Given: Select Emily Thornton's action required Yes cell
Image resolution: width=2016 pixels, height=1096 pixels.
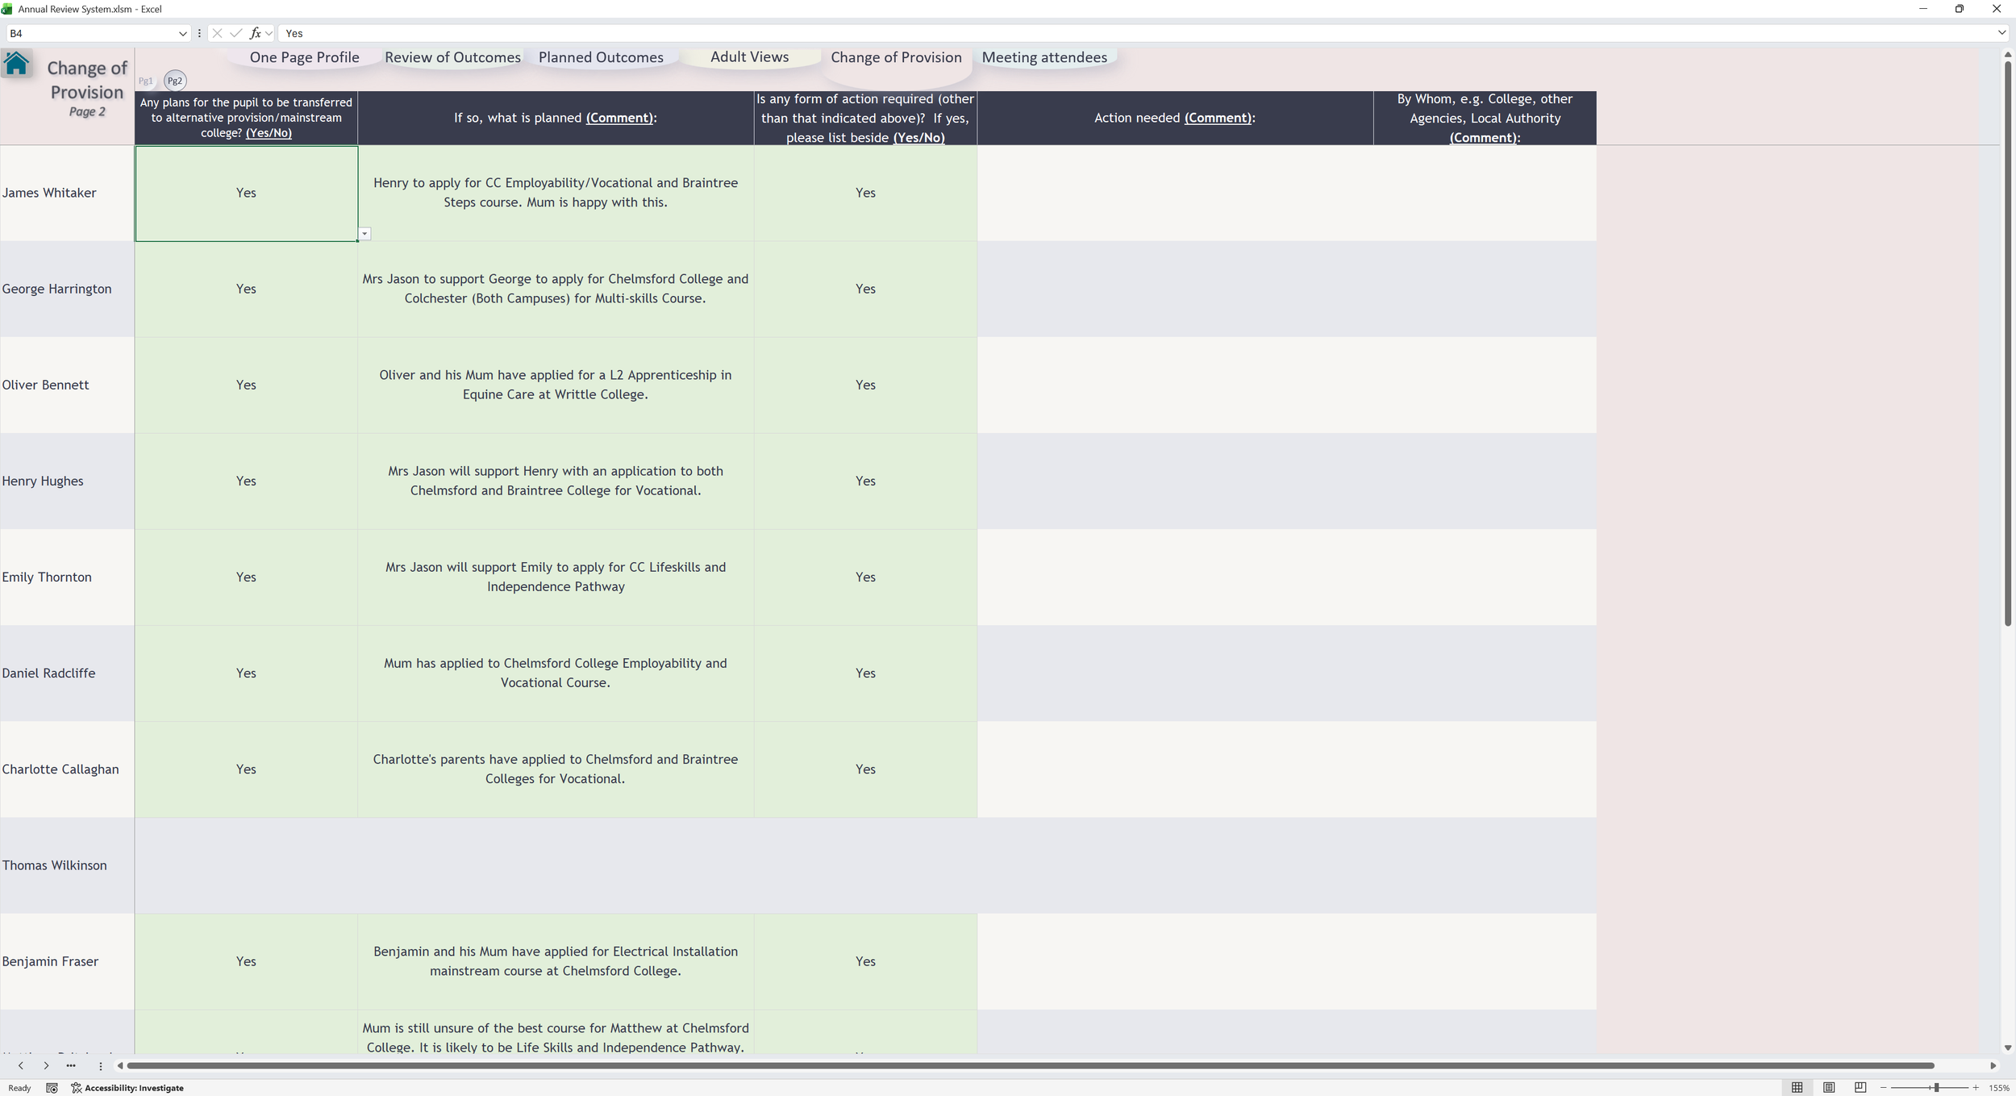Looking at the screenshot, I should tap(865, 577).
